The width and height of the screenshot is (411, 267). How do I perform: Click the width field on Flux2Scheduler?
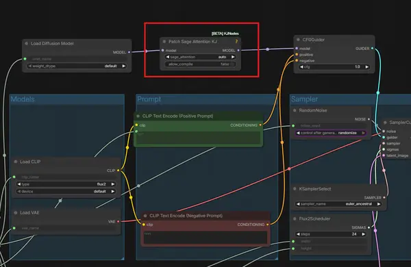click(x=331, y=241)
